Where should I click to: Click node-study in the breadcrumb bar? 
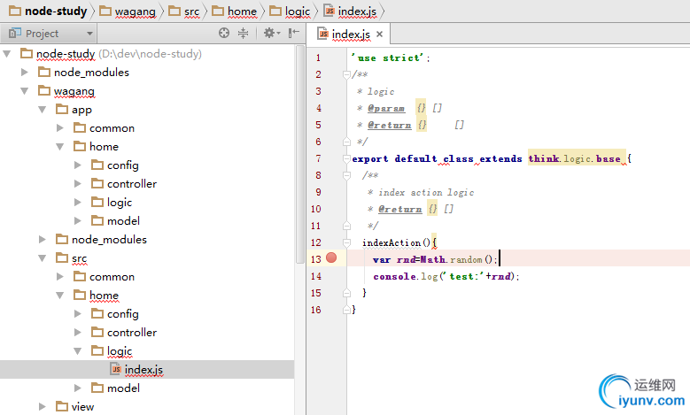pyautogui.click(x=49, y=11)
